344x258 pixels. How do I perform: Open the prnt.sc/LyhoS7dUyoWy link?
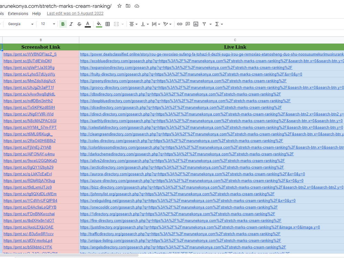pyautogui.click(x=29, y=74)
